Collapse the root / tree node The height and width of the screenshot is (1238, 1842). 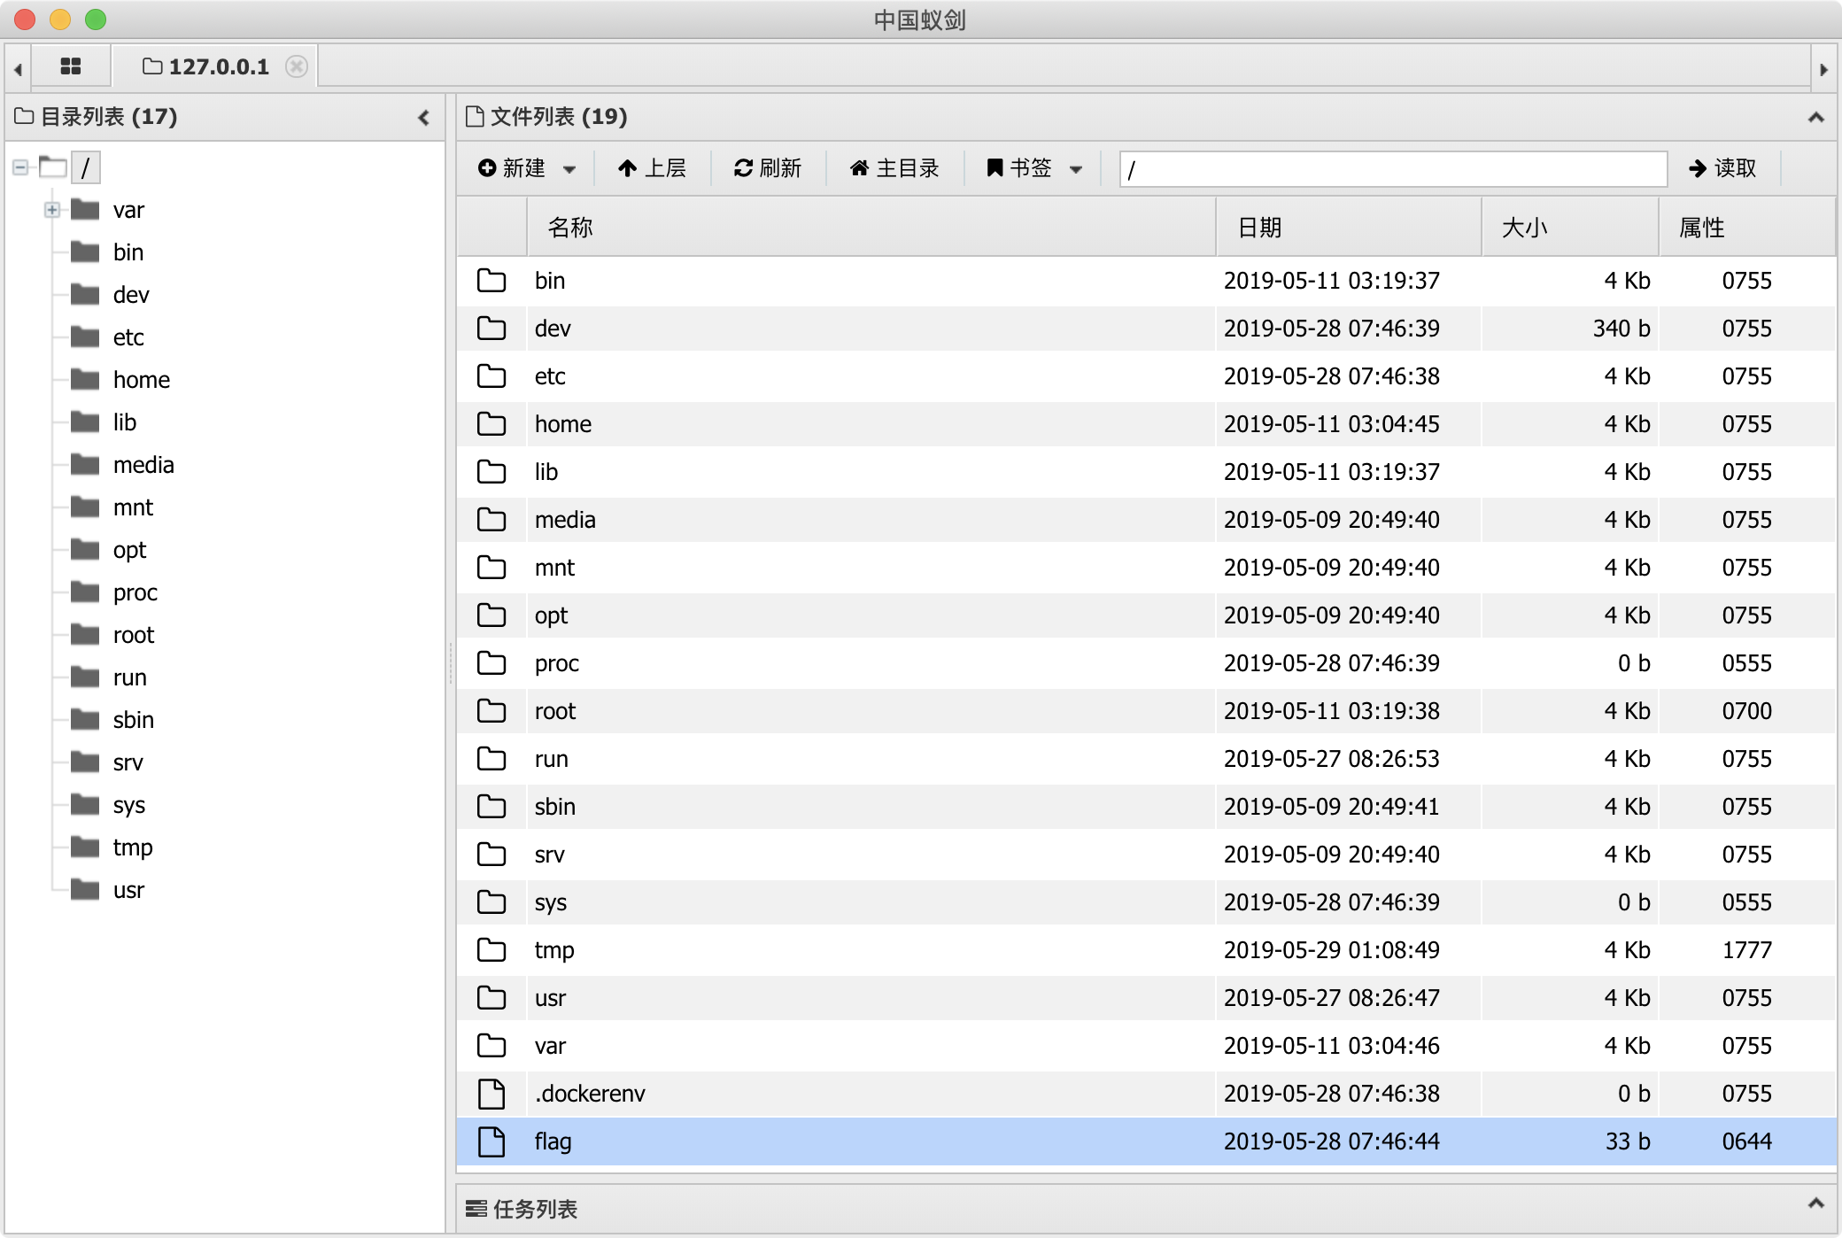pos(20,167)
